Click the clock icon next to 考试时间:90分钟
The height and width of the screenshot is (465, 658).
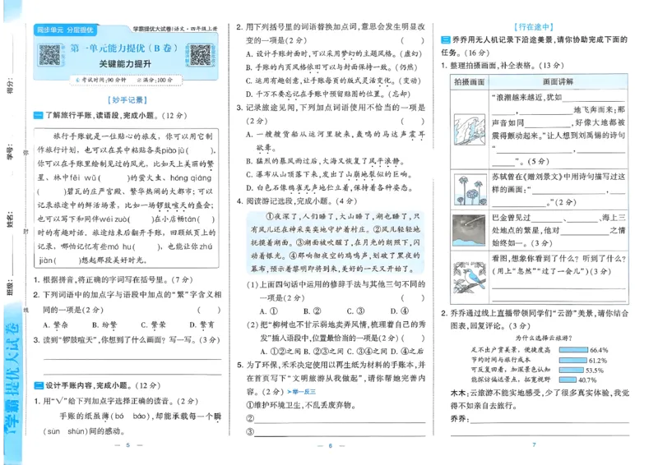[77, 80]
